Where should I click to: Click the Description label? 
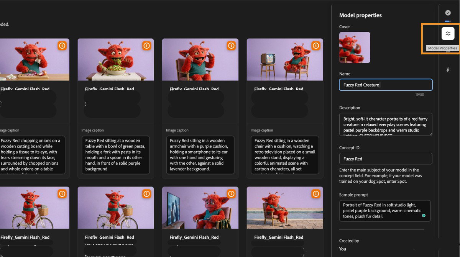pos(350,108)
